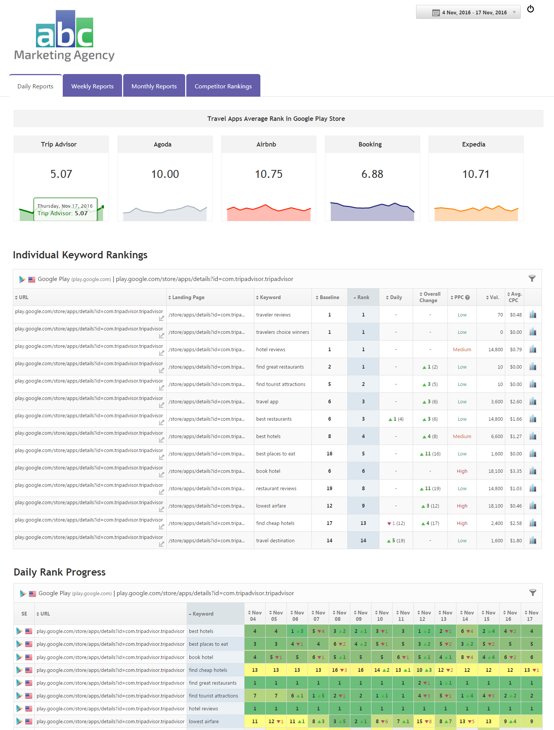Image resolution: width=554 pixels, height=730 pixels.
Task: Click the abc Marketing Agency logo
Action: [64, 36]
